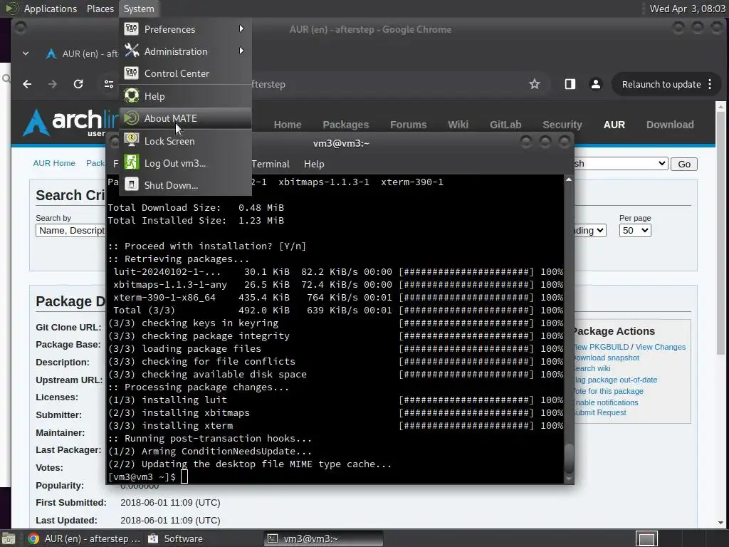729x547 pixels.
Task: Expand Chrome tab search chevron
Action: click(x=26, y=53)
